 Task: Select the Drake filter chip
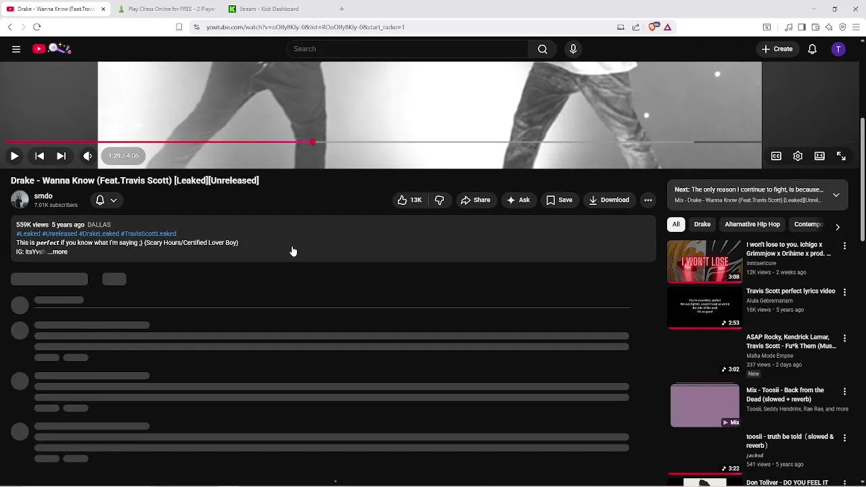(x=702, y=225)
